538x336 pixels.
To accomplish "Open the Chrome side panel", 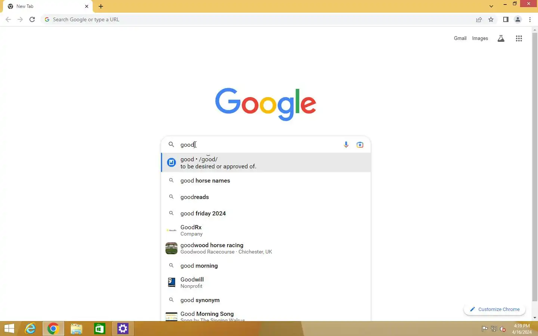I will pyautogui.click(x=505, y=19).
